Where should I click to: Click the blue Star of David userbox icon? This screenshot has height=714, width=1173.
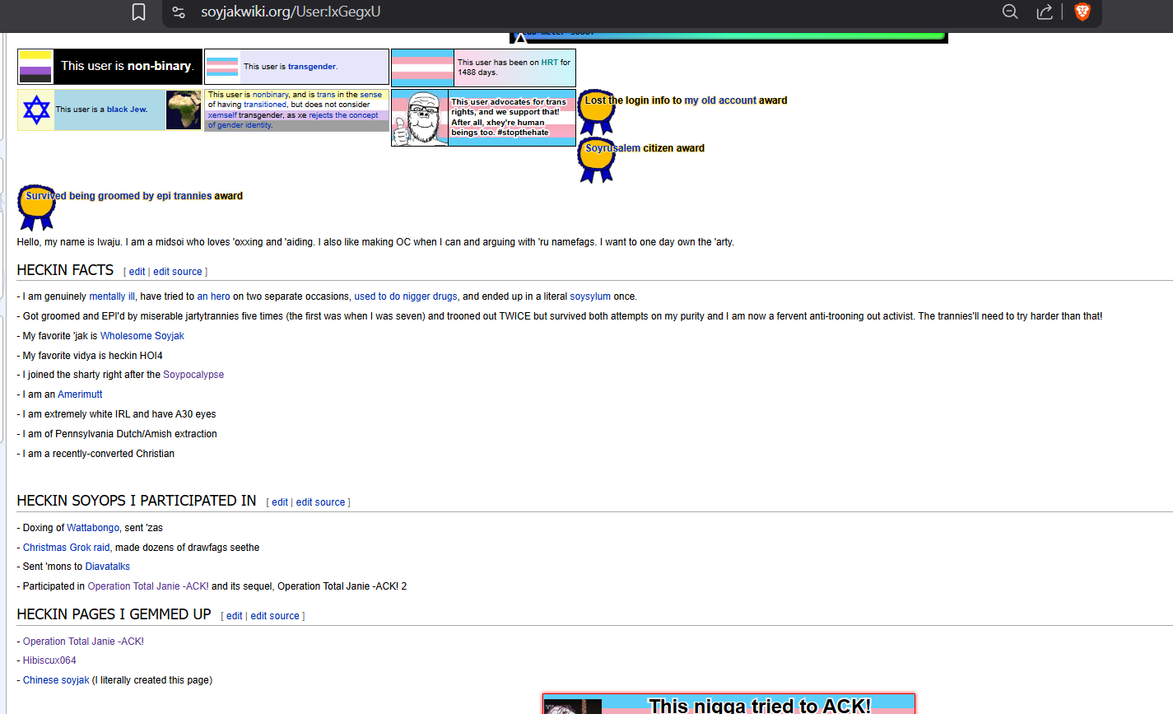(36, 110)
